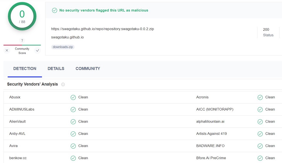This screenshot has height=163, width=282.
Task: Click the clean check icon for AICC (MONITORAPP)
Action: pos(260,110)
